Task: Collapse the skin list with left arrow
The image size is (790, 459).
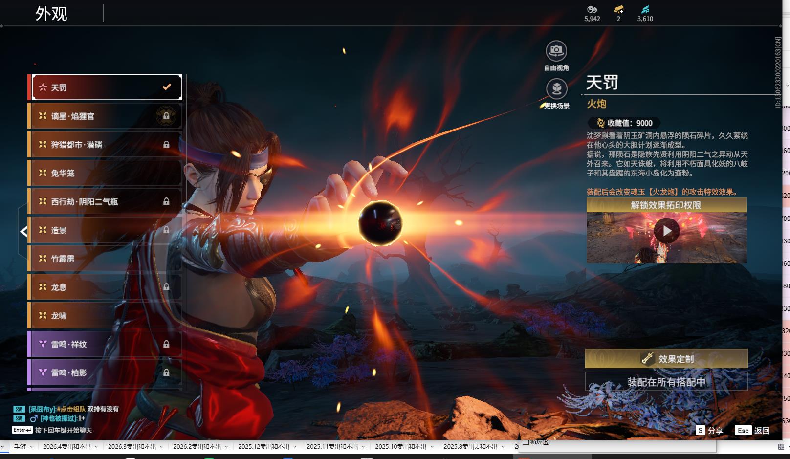Action: [23, 231]
